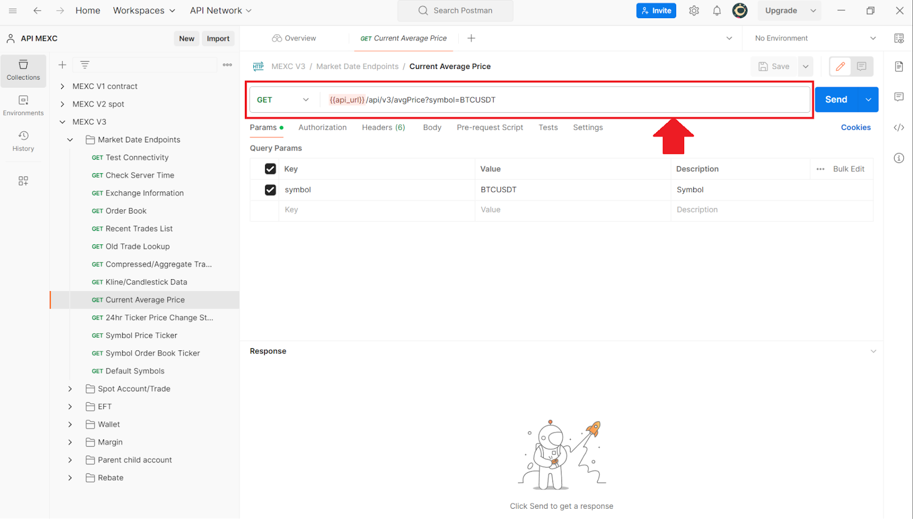
Task: Switch to edit mode pencil icon
Action: 841,67
